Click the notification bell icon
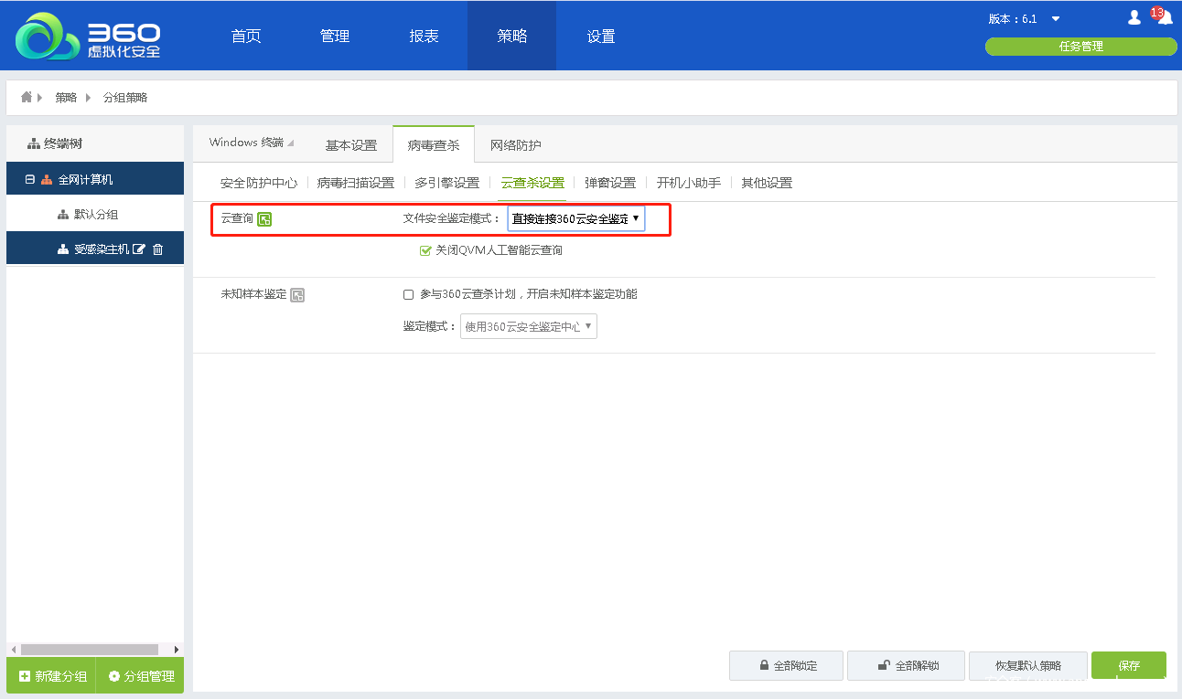 tap(1164, 17)
